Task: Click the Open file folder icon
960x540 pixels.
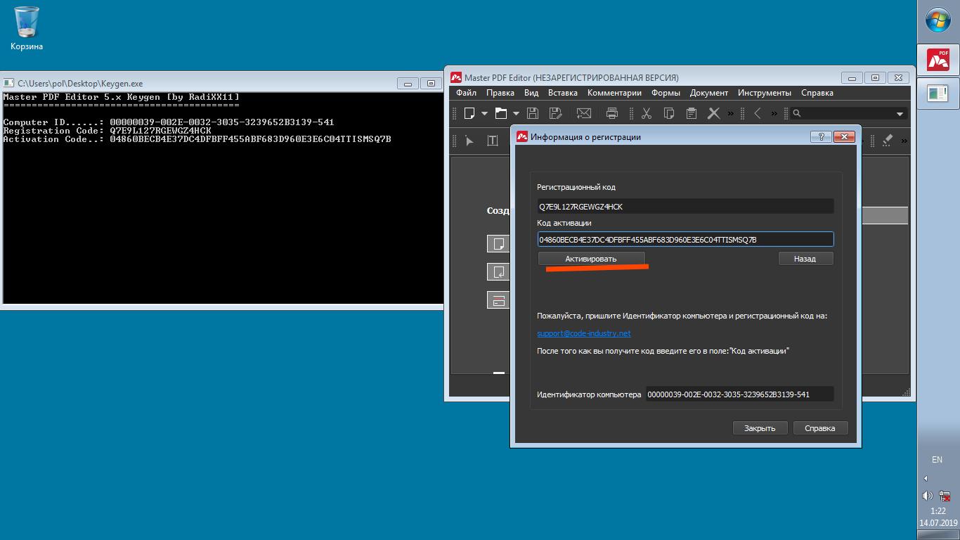Action: coord(501,113)
